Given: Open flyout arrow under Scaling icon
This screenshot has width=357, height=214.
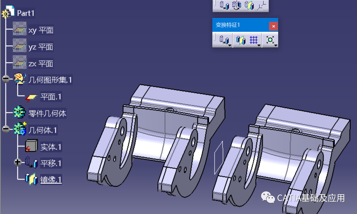Looking at the screenshot, I should (x=276, y=45).
